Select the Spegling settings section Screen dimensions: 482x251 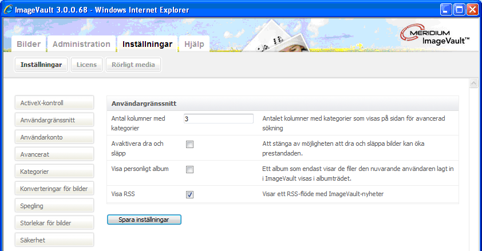(x=54, y=206)
